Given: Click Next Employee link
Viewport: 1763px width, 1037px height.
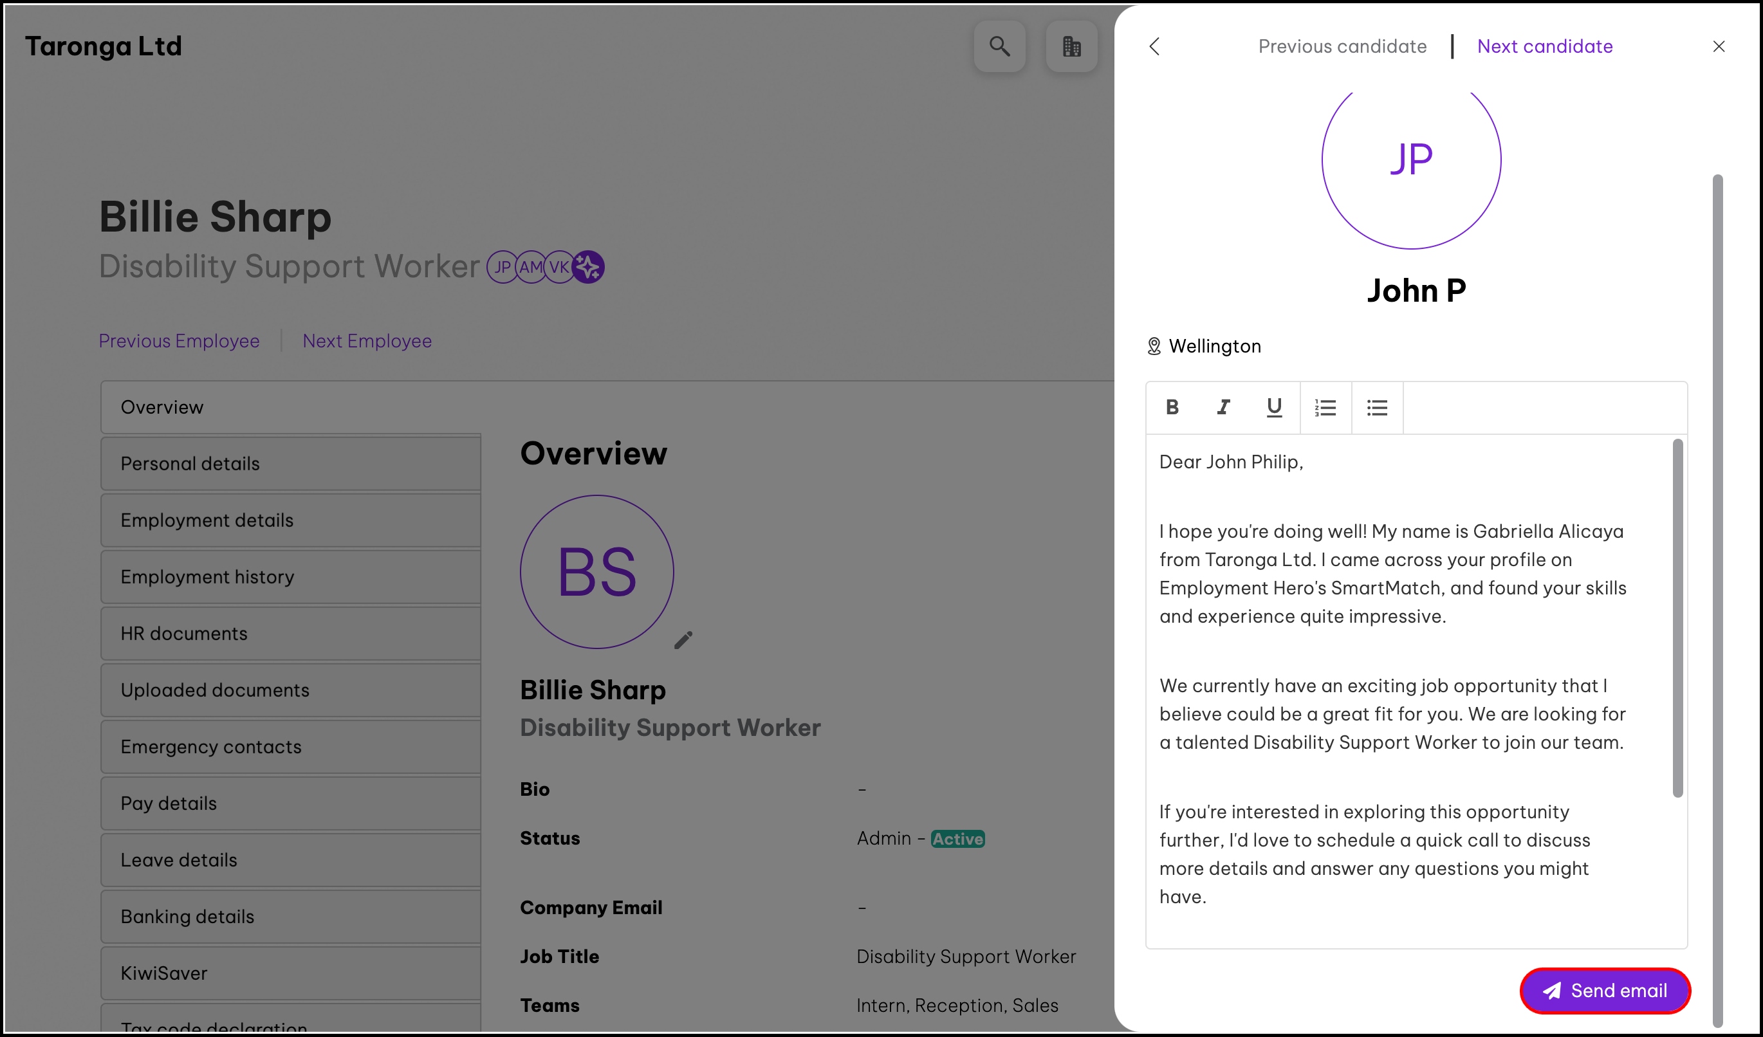Looking at the screenshot, I should click(367, 340).
